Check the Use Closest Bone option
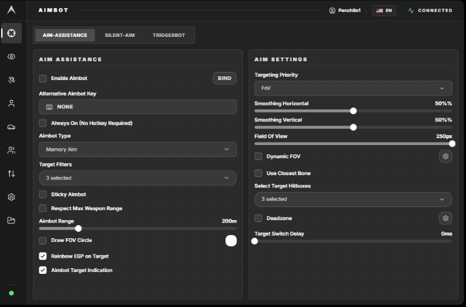 tap(258, 173)
